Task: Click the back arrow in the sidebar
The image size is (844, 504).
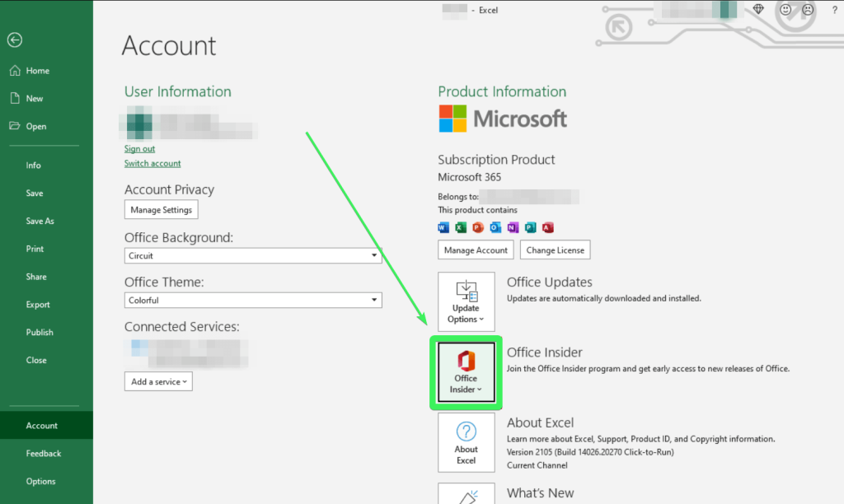Action: (15, 40)
